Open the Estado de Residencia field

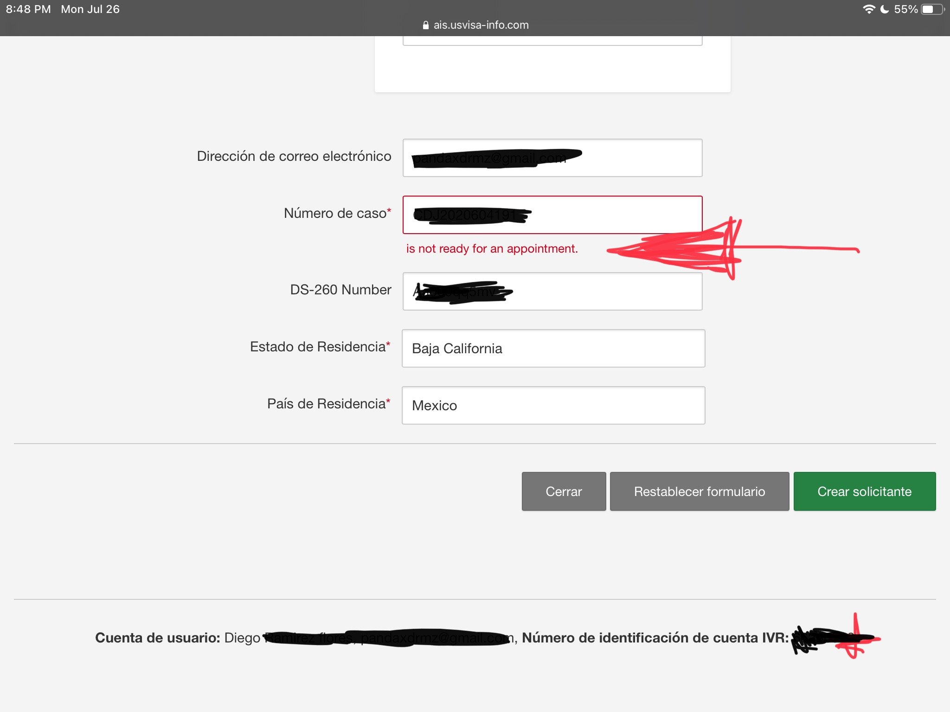click(x=553, y=349)
